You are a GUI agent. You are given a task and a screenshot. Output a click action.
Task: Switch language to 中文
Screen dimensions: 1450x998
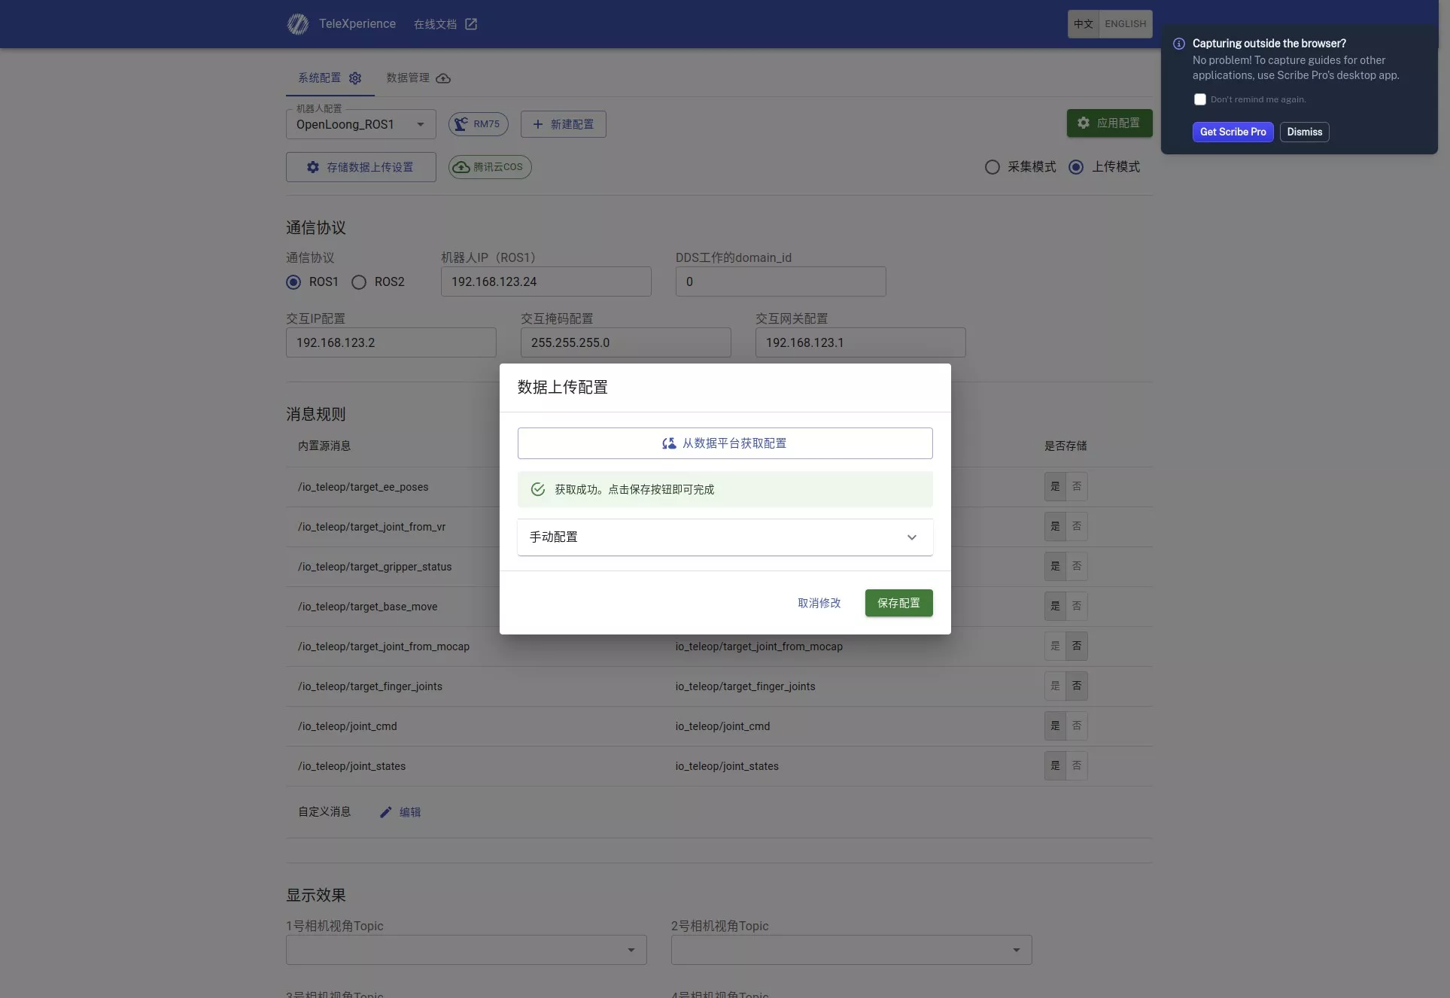[x=1084, y=24]
